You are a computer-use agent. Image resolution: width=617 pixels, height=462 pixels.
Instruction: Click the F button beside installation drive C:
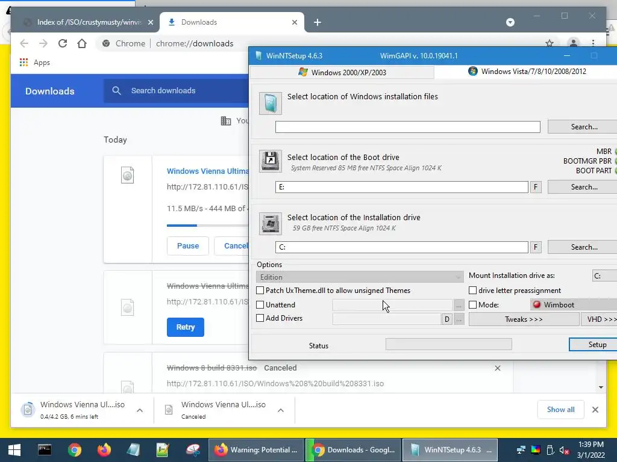536,247
